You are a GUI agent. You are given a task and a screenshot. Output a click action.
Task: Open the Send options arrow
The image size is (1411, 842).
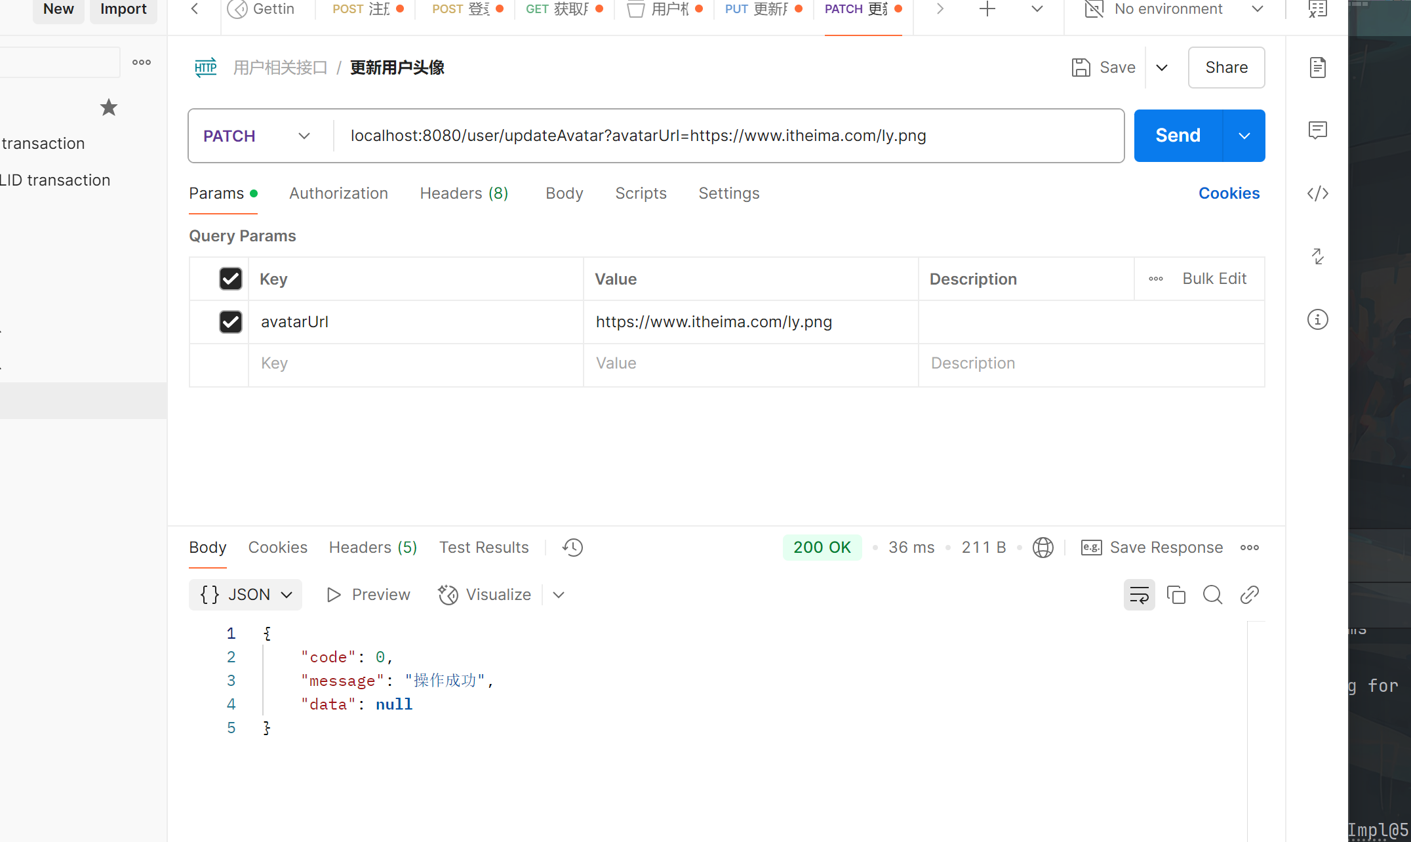pyautogui.click(x=1244, y=136)
